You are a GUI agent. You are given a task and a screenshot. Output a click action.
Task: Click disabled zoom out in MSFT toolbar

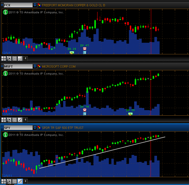pyautogui.click(x=15, y=120)
